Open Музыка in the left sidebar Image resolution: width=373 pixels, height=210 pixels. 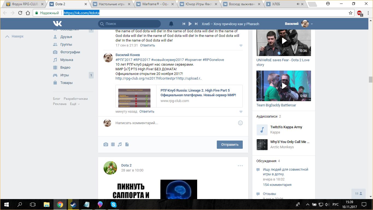(x=67, y=60)
